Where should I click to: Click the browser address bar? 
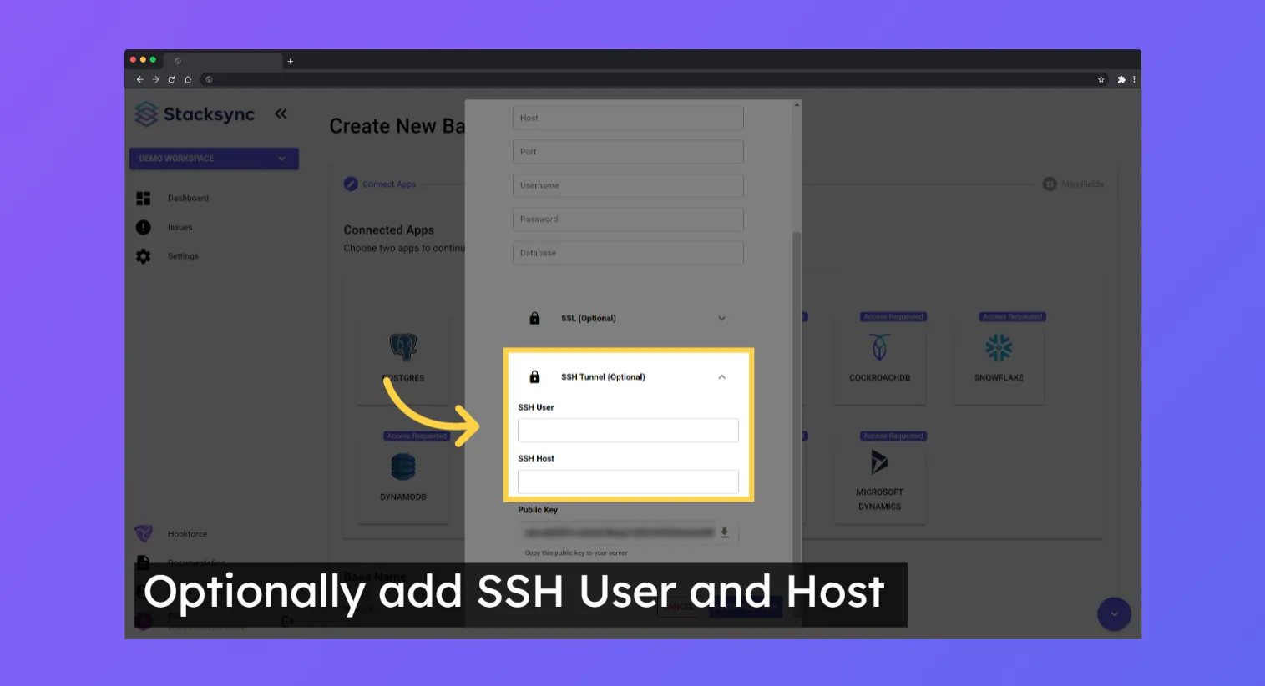click(647, 79)
